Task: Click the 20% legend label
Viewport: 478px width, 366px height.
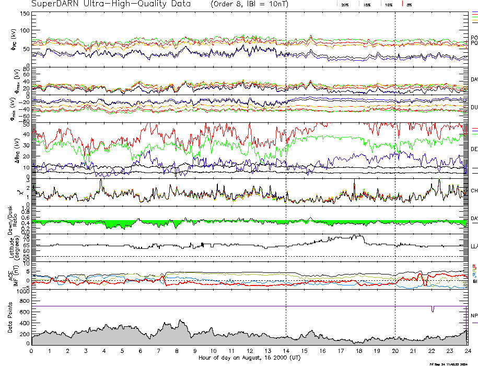Action: point(345,4)
